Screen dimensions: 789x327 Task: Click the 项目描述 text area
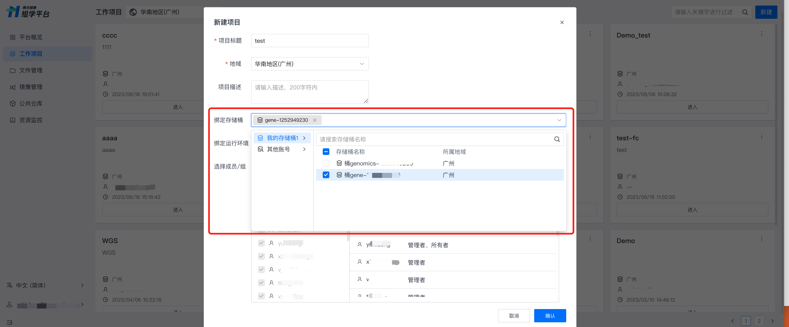pyautogui.click(x=309, y=92)
